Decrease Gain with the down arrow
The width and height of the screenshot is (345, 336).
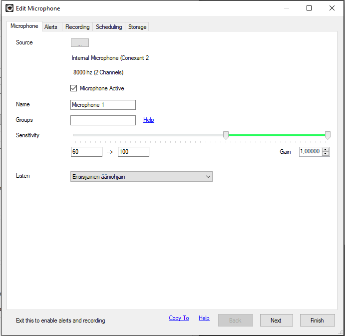[326, 154]
